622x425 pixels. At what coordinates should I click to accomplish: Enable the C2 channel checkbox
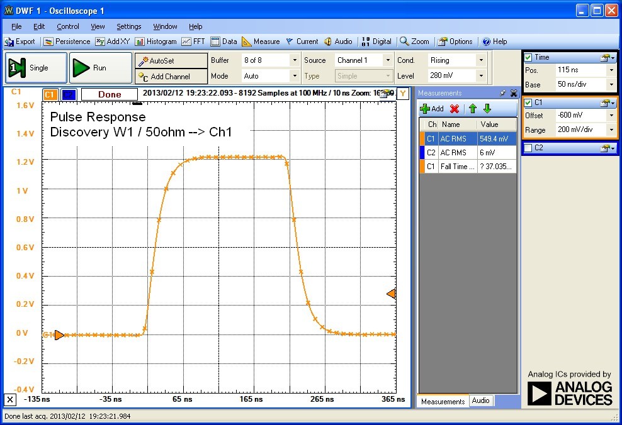pyautogui.click(x=529, y=147)
